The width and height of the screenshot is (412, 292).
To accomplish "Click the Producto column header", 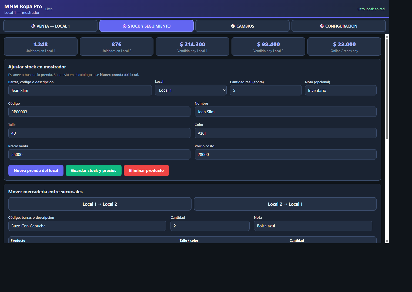I will coord(18,241).
